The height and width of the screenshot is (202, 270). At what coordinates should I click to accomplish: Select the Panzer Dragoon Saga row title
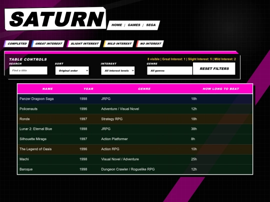pos(36,99)
